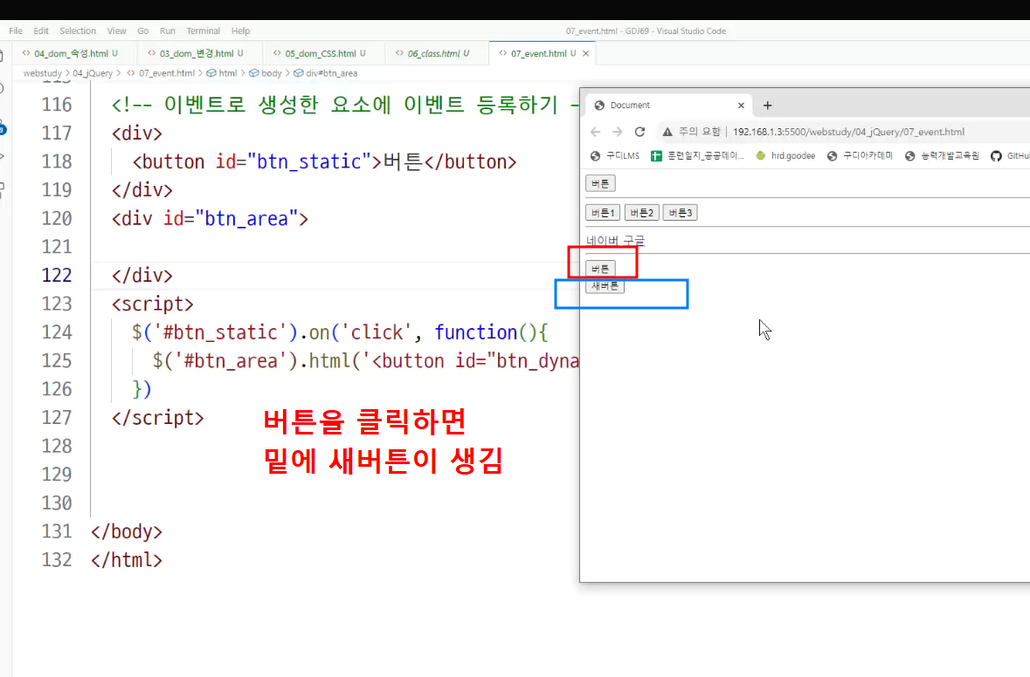Screen dimensions: 1030x677
Task: Open the Run menu
Action: (168, 31)
